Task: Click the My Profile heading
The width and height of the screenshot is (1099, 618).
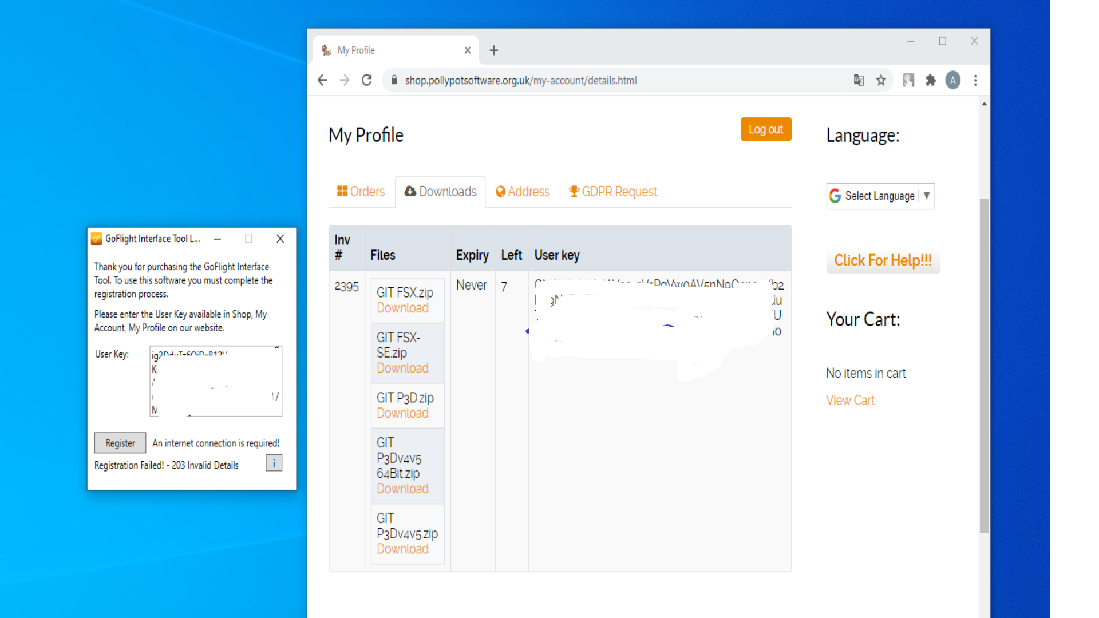Action: point(366,136)
